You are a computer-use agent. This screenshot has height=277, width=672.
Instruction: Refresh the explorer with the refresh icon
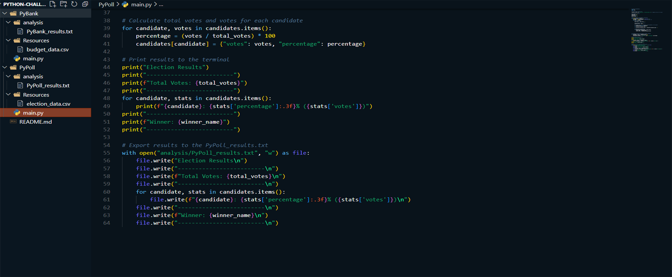coord(74,4)
